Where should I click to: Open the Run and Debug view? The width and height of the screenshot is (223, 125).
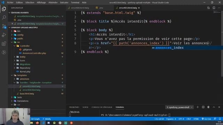point(4,35)
